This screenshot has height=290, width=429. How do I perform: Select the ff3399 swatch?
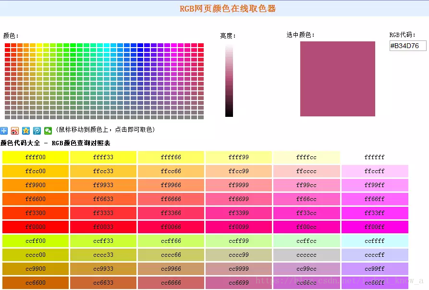coord(239,213)
